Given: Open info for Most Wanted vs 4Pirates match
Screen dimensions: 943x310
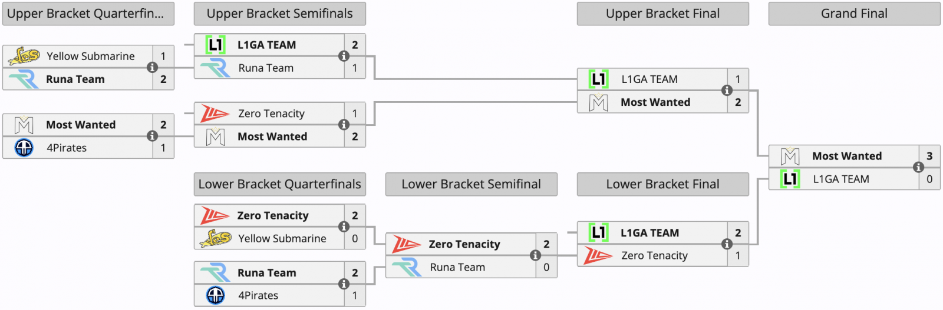Looking at the screenshot, I should point(152,136).
